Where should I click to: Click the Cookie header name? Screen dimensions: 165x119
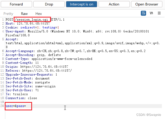pyautogui.click(x=11, y=27)
